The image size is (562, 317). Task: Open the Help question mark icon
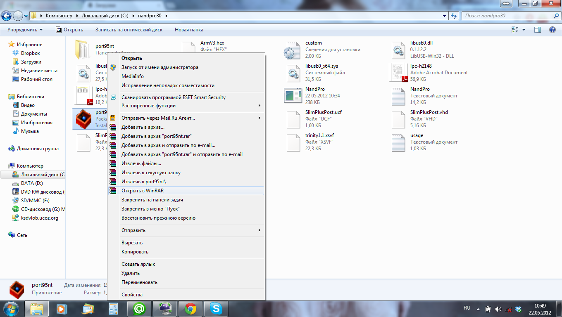point(552,30)
